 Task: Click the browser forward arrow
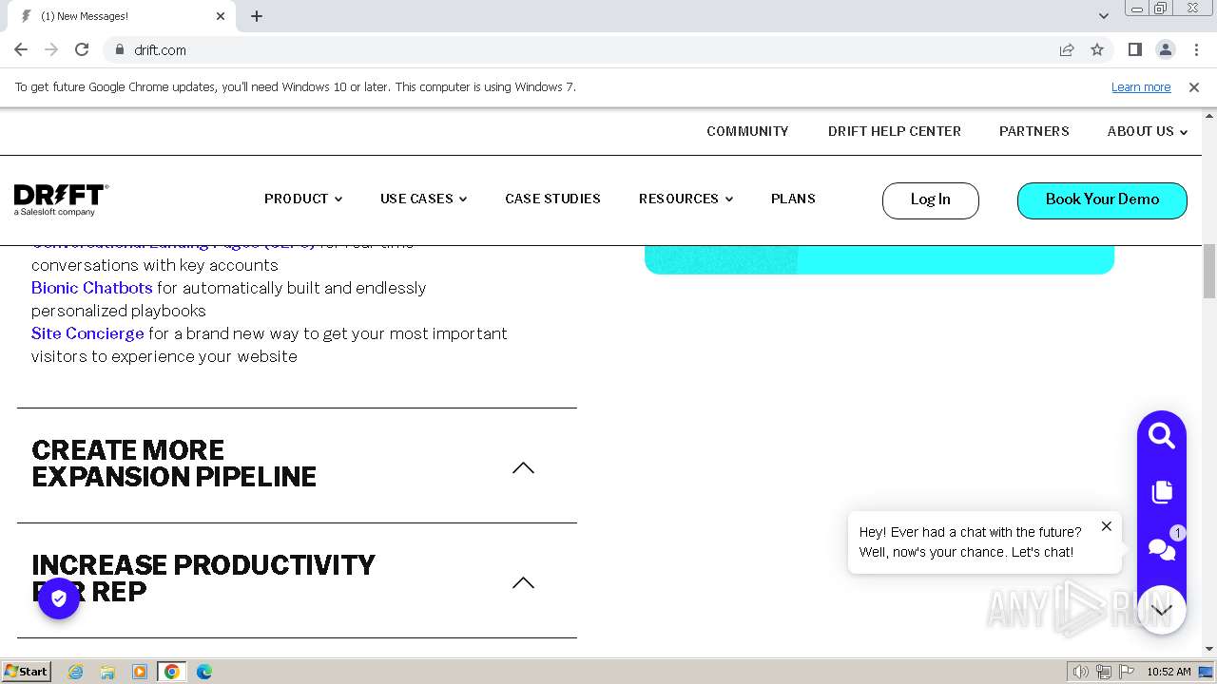coord(51,49)
